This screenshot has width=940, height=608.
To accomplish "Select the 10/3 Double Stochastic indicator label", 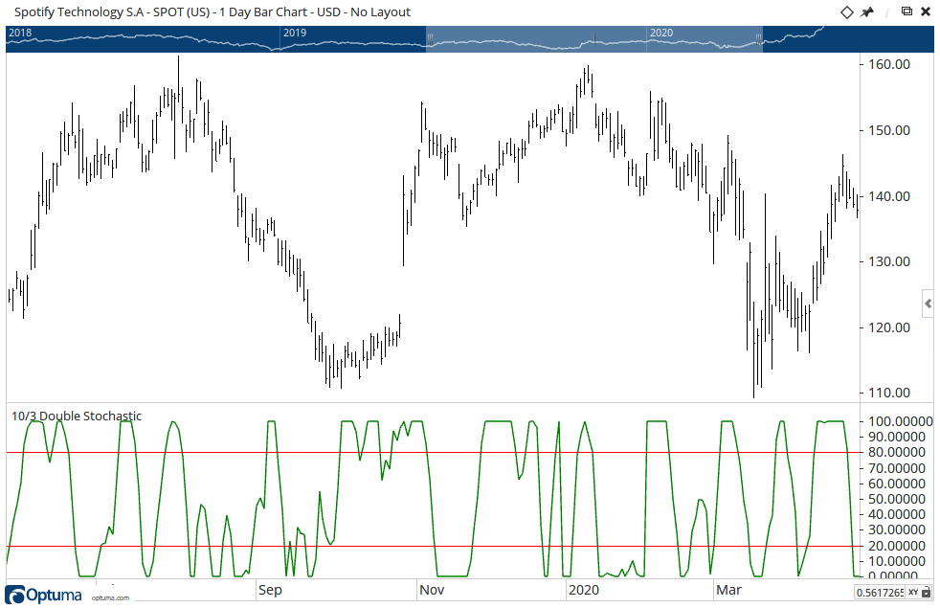I will [x=77, y=417].
